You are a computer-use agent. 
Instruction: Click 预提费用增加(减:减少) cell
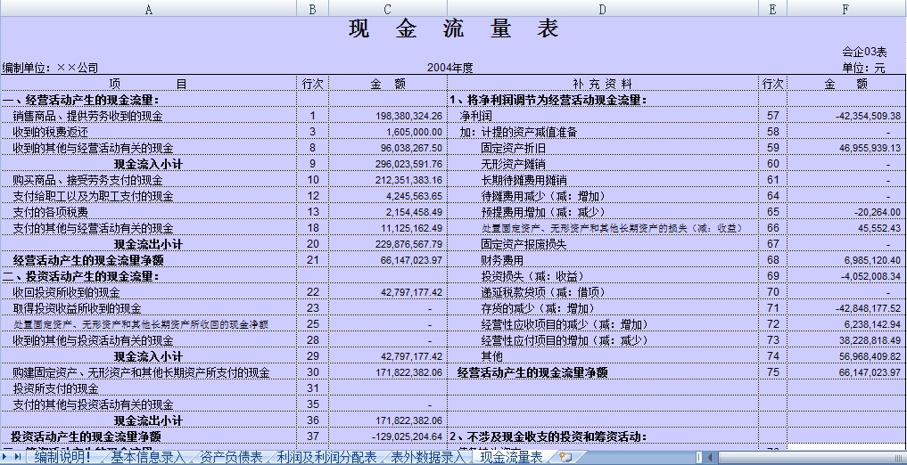[603, 212]
